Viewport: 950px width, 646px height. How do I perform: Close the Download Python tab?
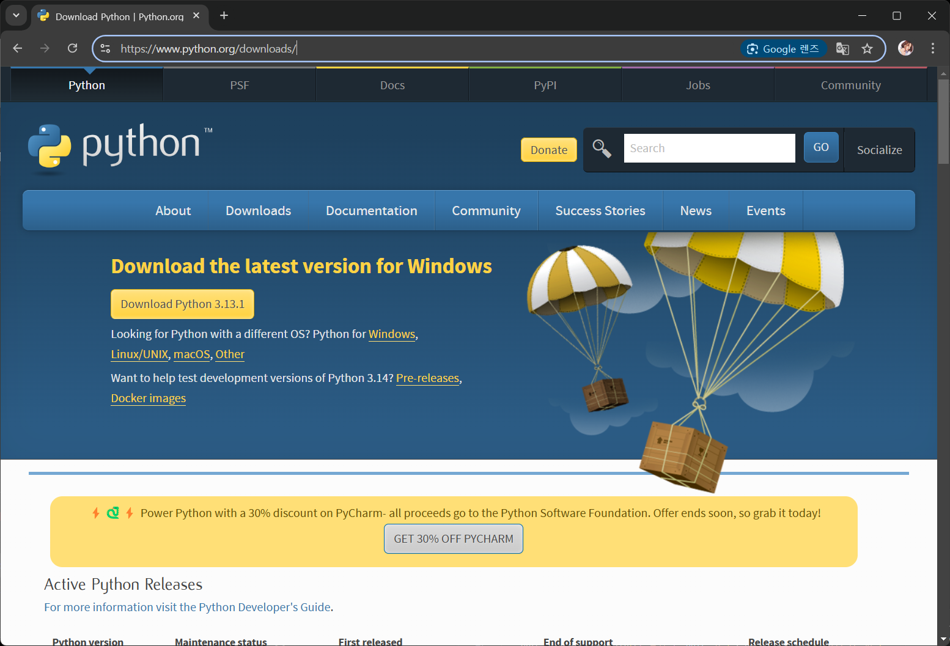tap(196, 16)
